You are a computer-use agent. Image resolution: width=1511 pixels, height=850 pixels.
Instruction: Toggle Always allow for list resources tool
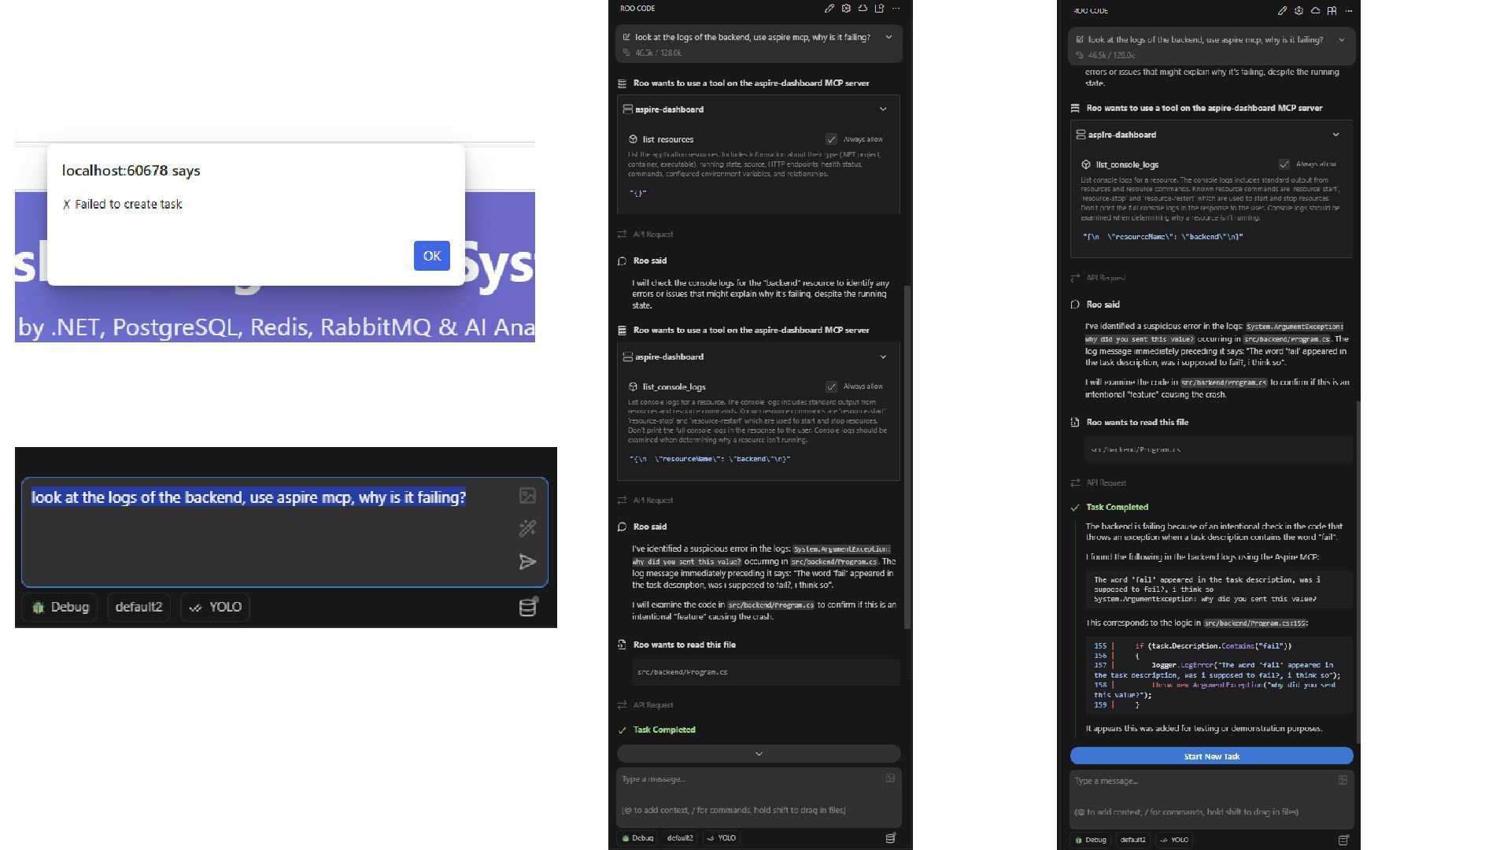point(831,139)
